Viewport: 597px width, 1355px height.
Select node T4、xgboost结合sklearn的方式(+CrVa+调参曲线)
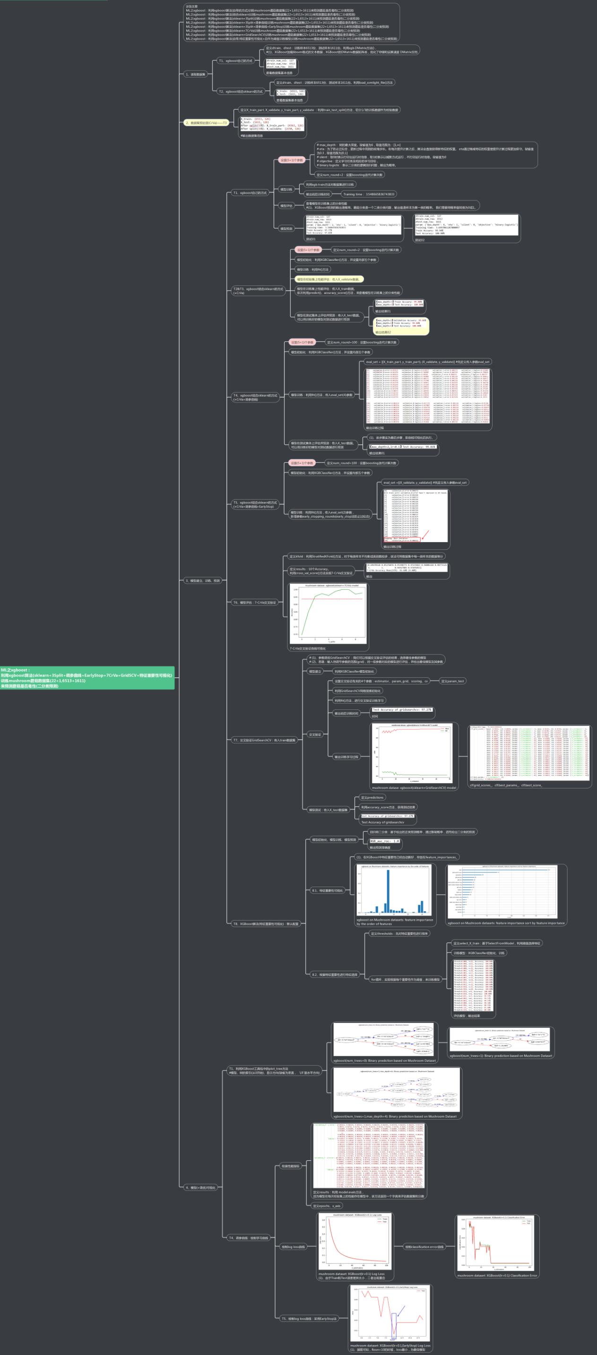click(x=256, y=397)
